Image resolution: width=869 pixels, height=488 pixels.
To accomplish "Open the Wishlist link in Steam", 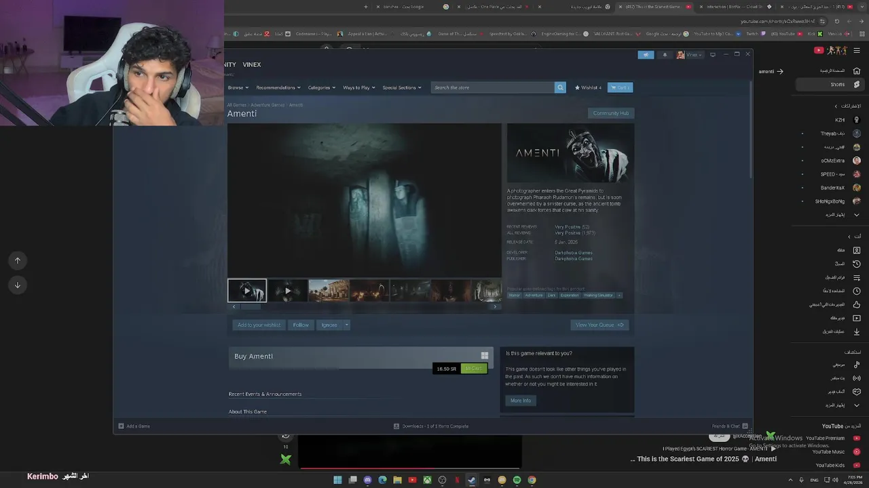I will pyautogui.click(x=588, y=87).
